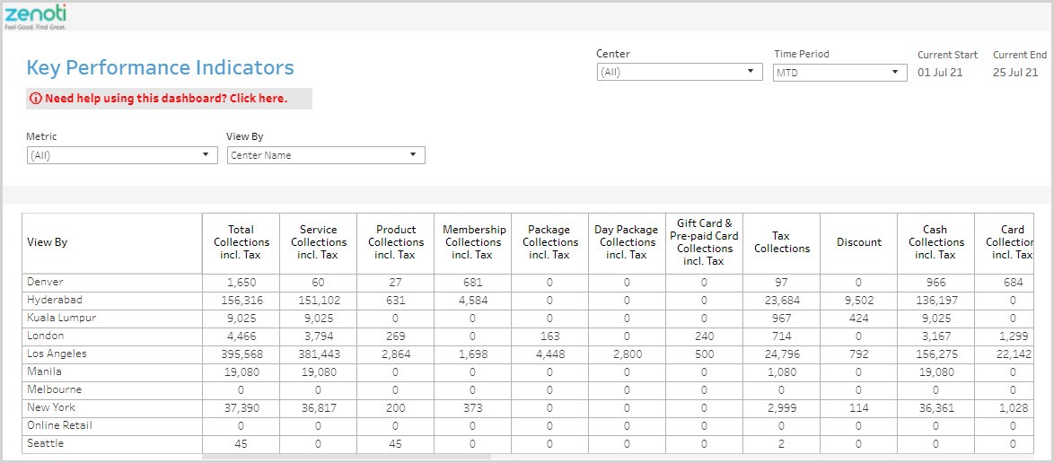This screenshot has width=1054, height=463.
Task: Select the Package Collections incl. Tax header
Action: point(549,242)
